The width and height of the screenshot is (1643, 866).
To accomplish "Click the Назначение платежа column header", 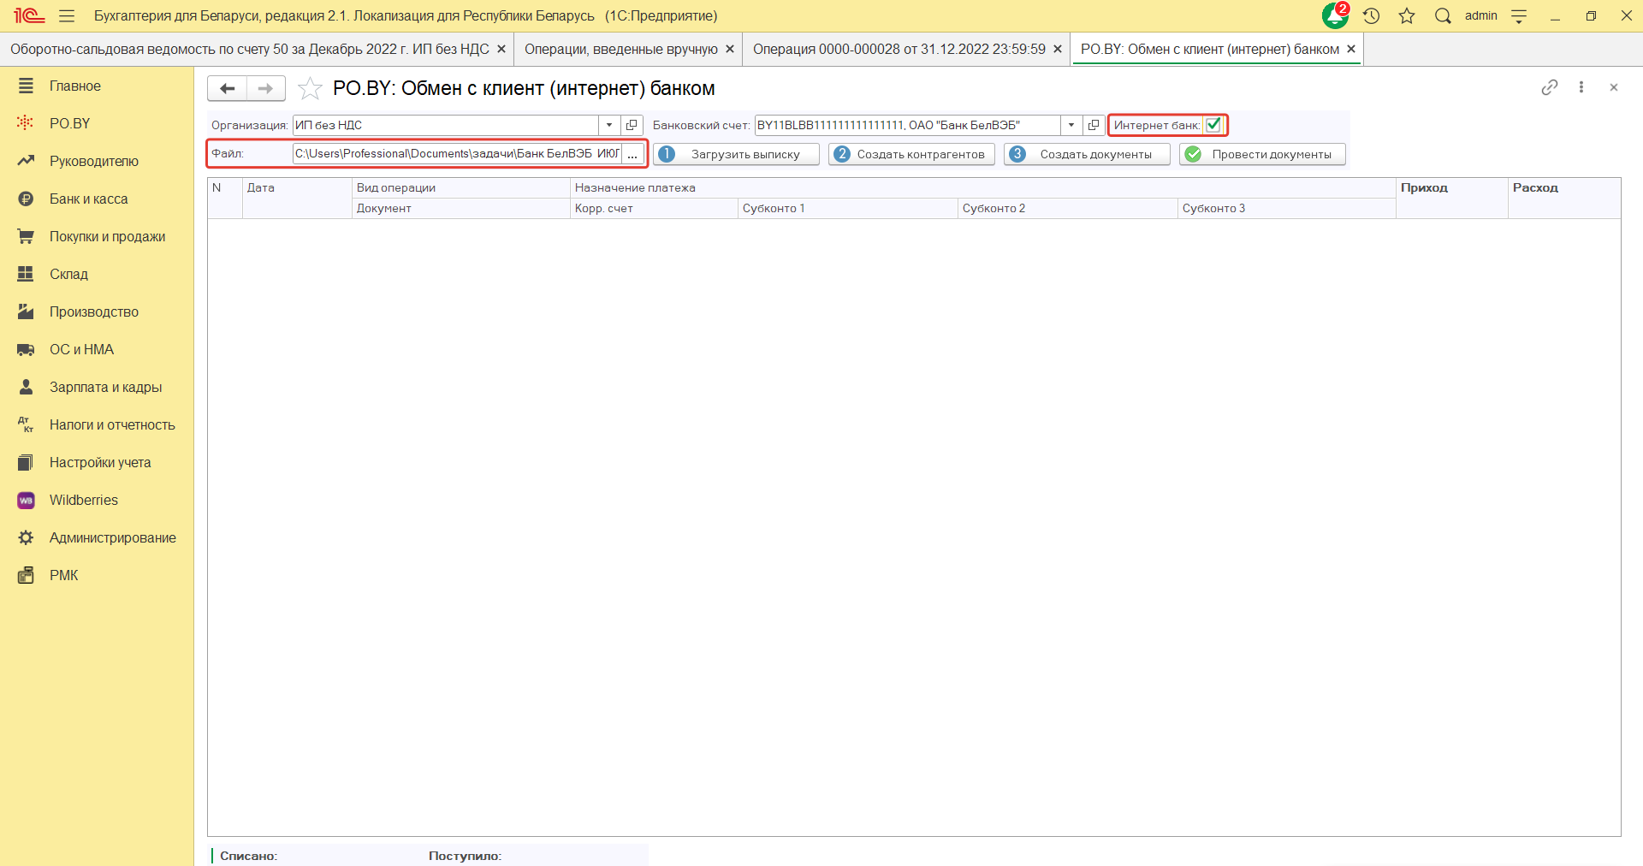I will tap(983, 188).
